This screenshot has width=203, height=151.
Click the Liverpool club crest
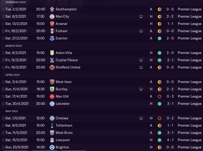(x=52, y=140)
